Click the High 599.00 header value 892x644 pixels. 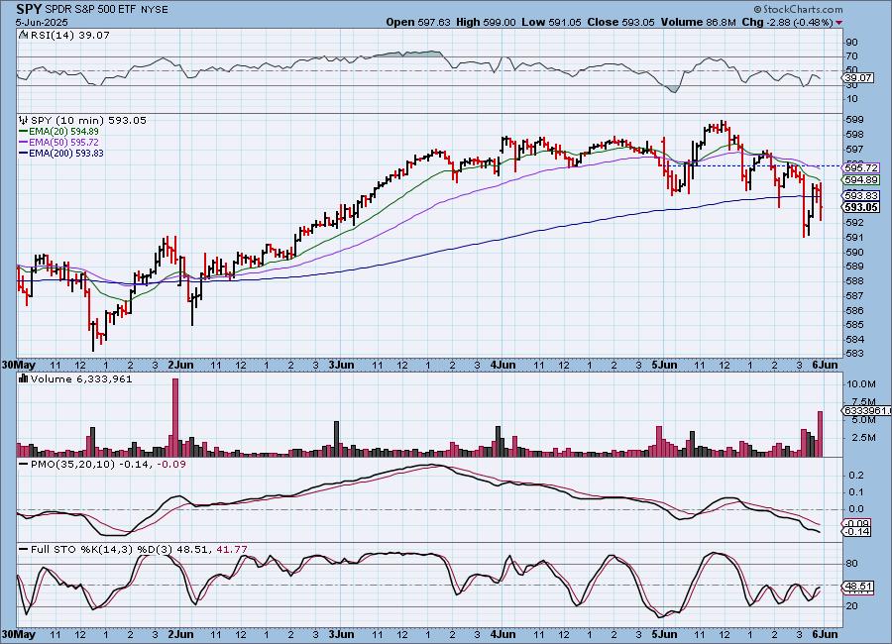(486, 22)
